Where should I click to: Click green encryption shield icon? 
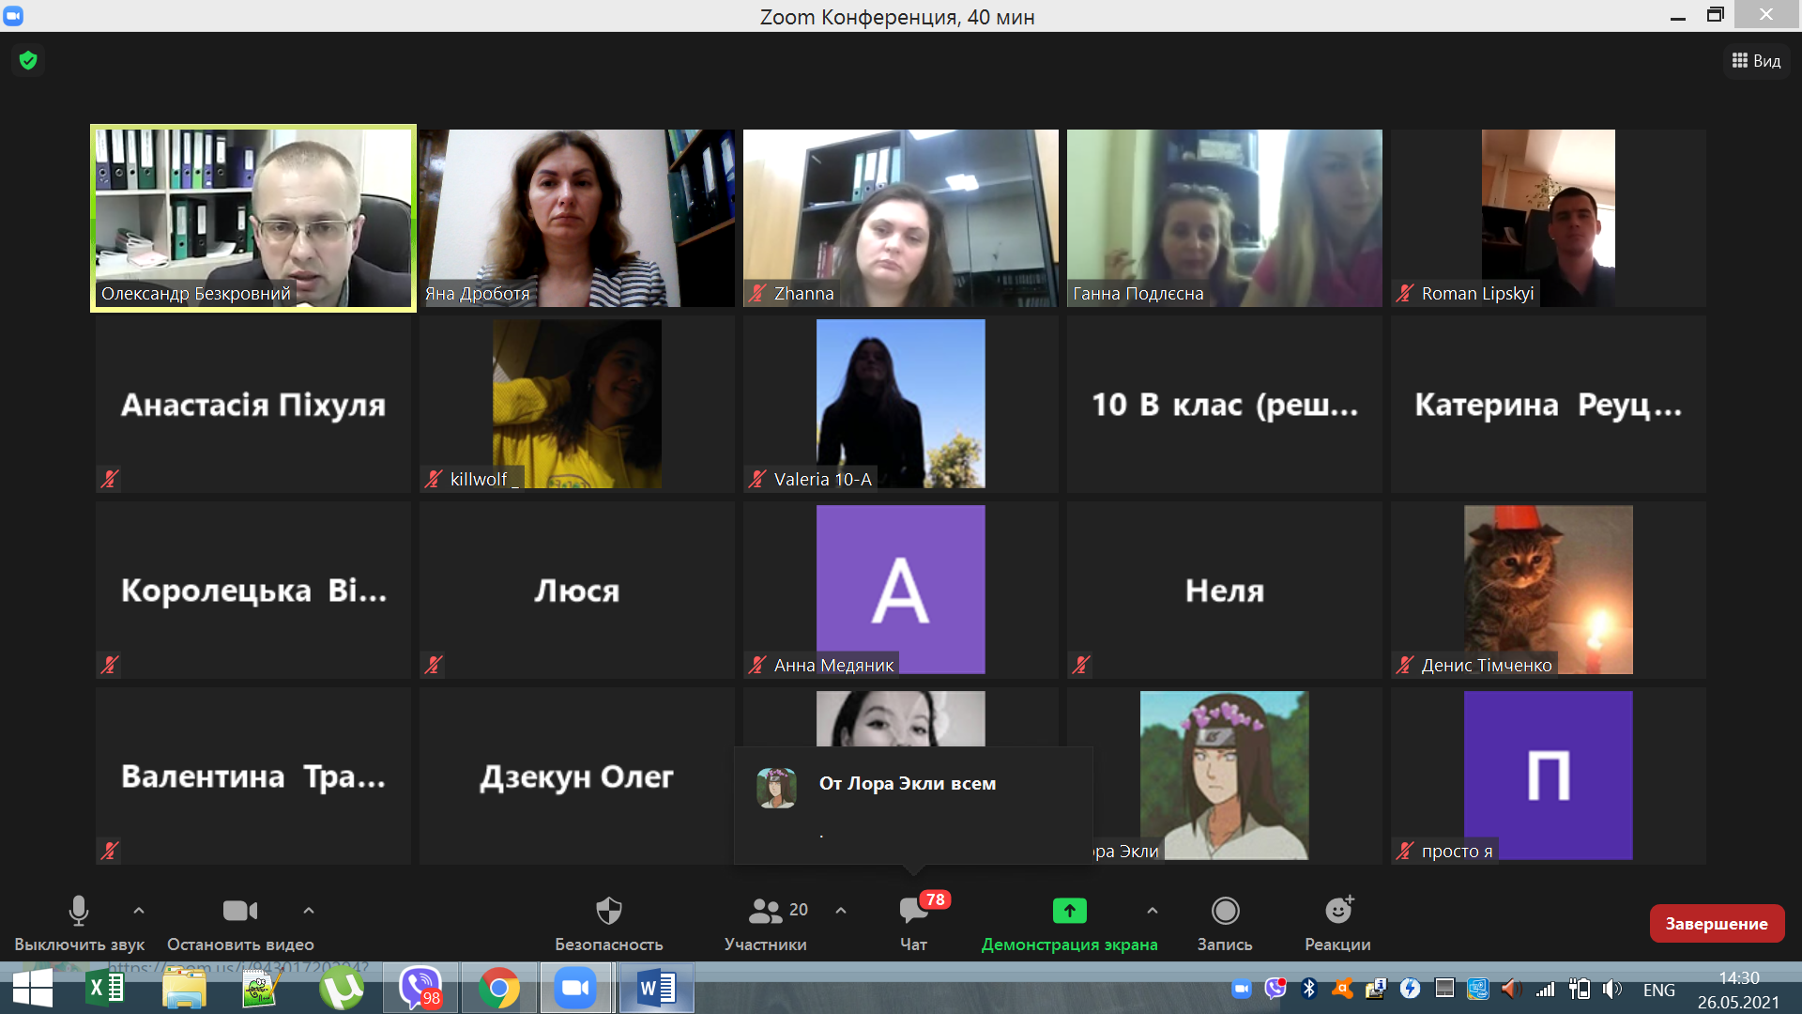(28, 61)
